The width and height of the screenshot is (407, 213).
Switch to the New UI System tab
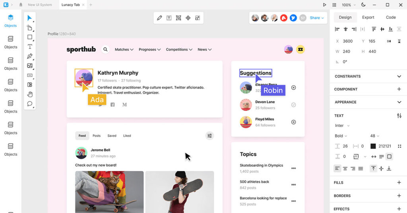tap(40, 5)
